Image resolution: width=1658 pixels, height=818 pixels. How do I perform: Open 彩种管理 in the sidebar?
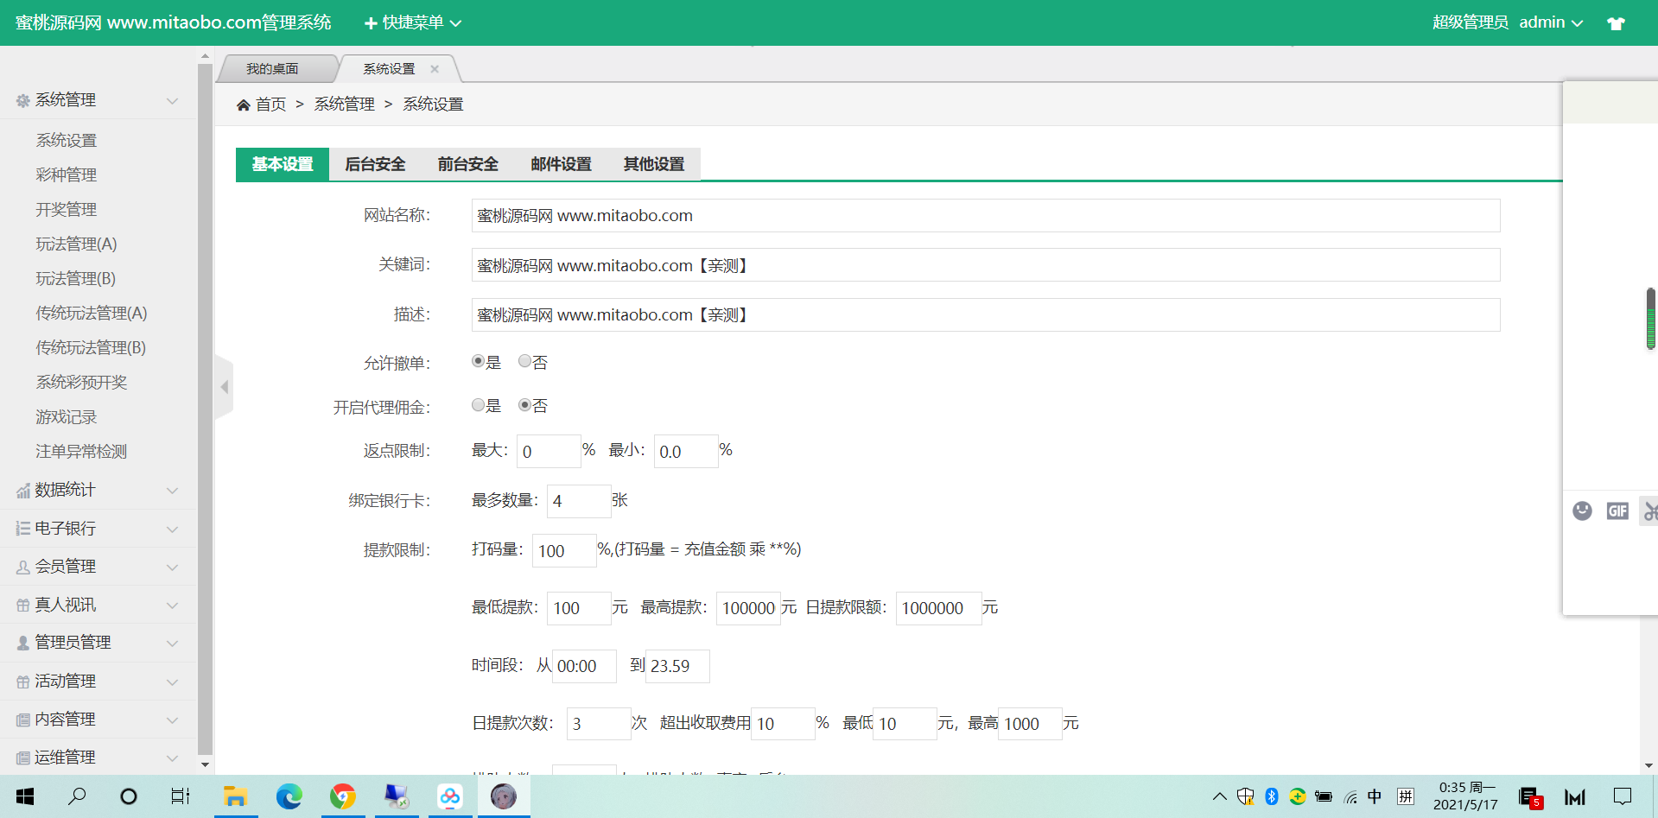coord(67,175)
